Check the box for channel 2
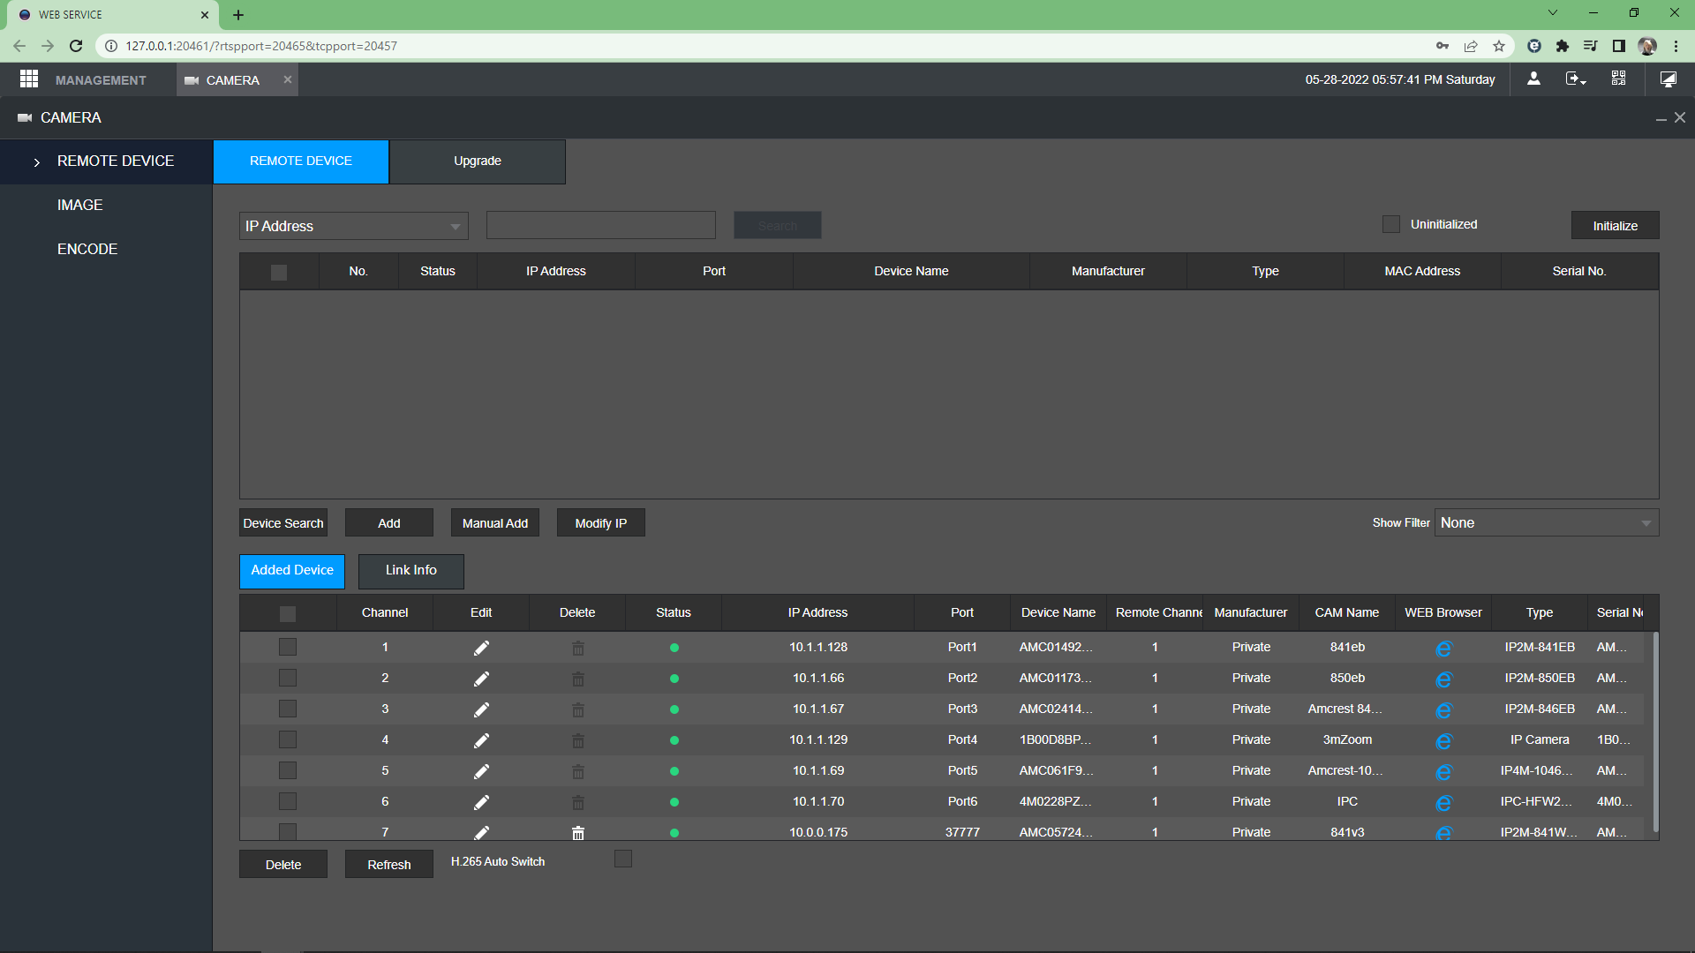This screenshot has height=953, width=1695. coord(288,678)
